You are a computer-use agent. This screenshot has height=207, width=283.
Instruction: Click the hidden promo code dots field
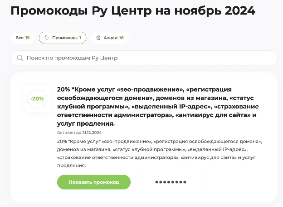click(x=171, y=182)
